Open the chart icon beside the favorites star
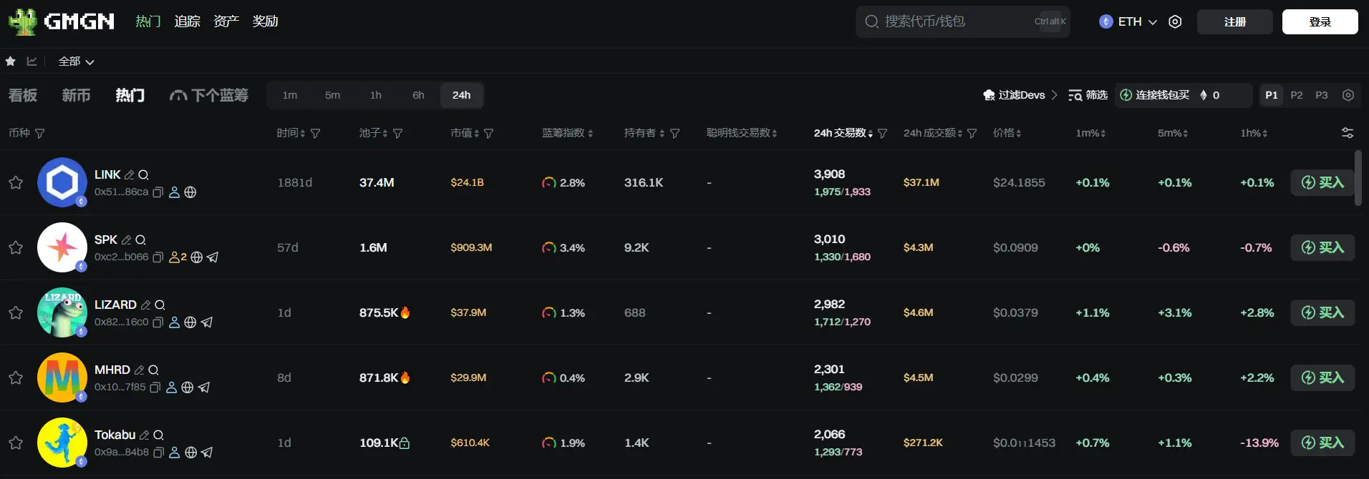 pos(32,61)
